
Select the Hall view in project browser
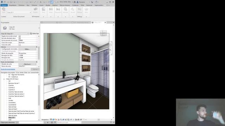9,98
